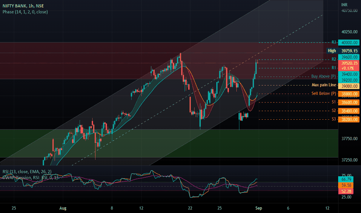361x213 pixels.
Task: Click the 39400.00 price tag
Action: [x=349, y=74]
